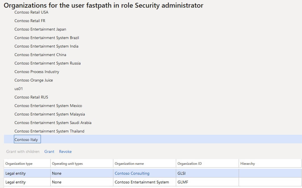Select Contoso Retail USA in the organization list

31,12
